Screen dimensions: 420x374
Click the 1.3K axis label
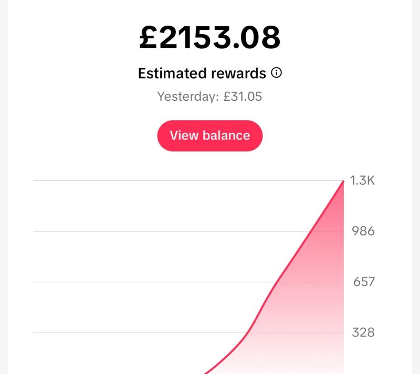362,181
